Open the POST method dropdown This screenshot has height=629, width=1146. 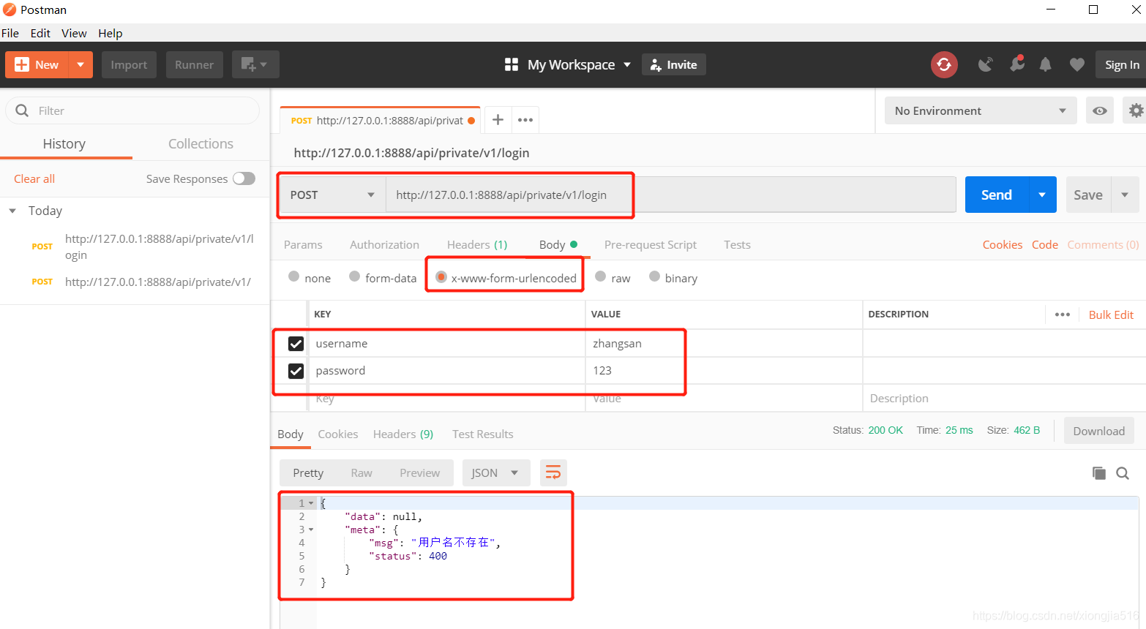332,195
